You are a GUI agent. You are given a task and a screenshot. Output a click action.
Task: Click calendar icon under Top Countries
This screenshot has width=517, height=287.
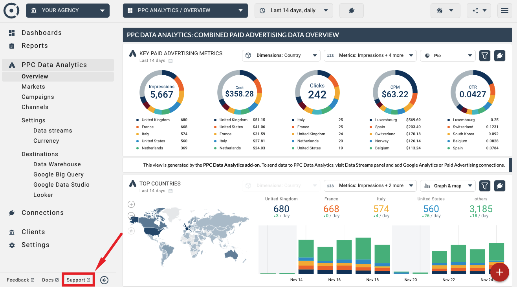click(x=170, y=191)
